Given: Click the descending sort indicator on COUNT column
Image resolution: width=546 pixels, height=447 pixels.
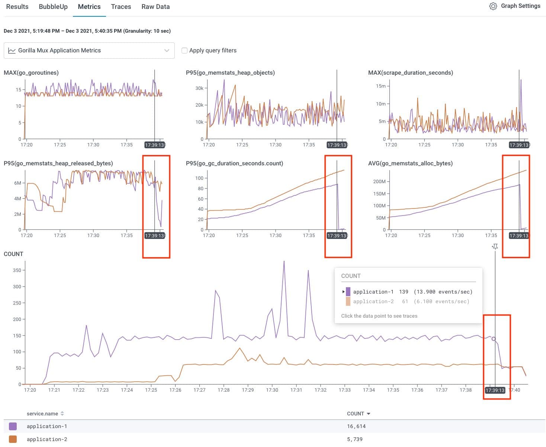Looking at the screenshot, I should (x=369, y=413).
